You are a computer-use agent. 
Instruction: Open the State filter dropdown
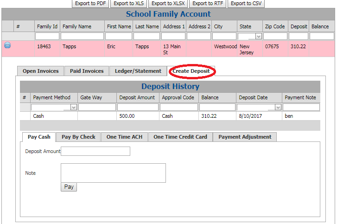(x=259, y=37)
